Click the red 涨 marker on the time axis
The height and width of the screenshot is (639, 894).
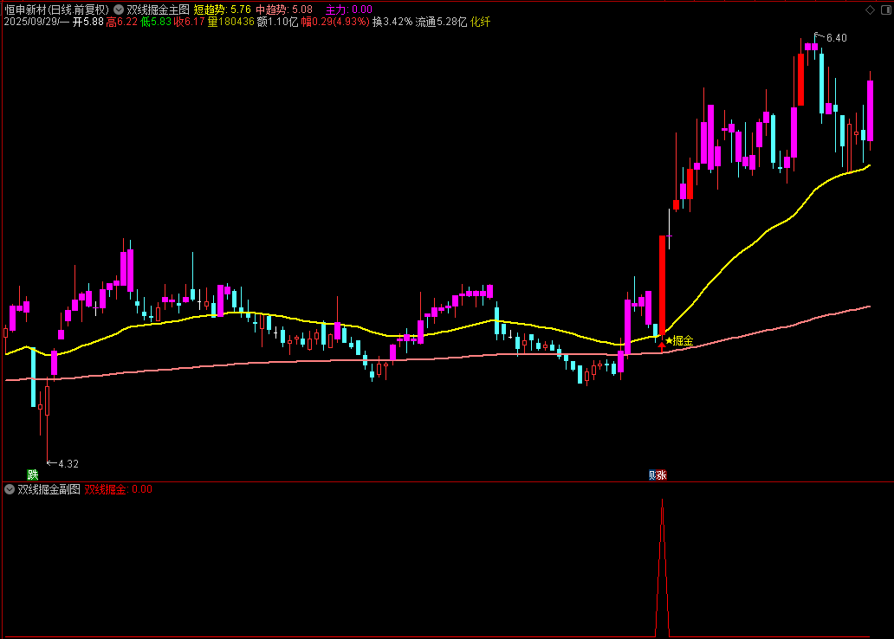pyautogui.click(x=661, y=474)
